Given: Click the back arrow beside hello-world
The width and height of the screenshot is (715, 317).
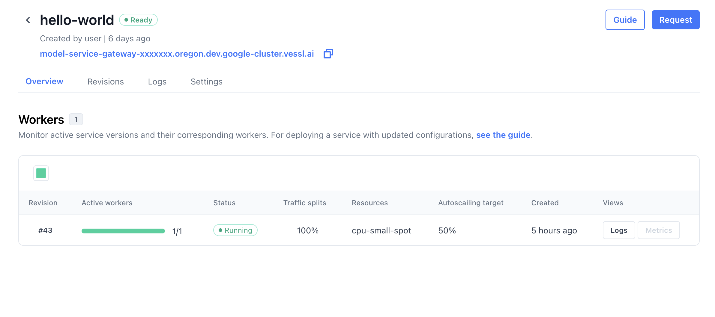Looking at the screenshot, I should [x=28, y=20].
